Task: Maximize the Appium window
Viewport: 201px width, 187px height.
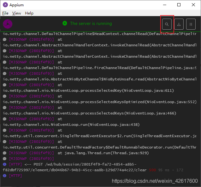Action: (179, 5)
